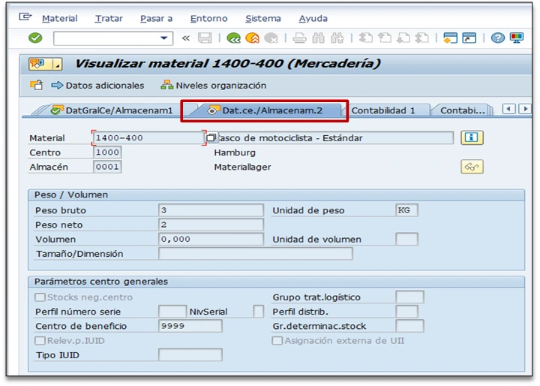Collapse command field with double-chevron icon
The image size is (540, 386).
pos(186,38)
